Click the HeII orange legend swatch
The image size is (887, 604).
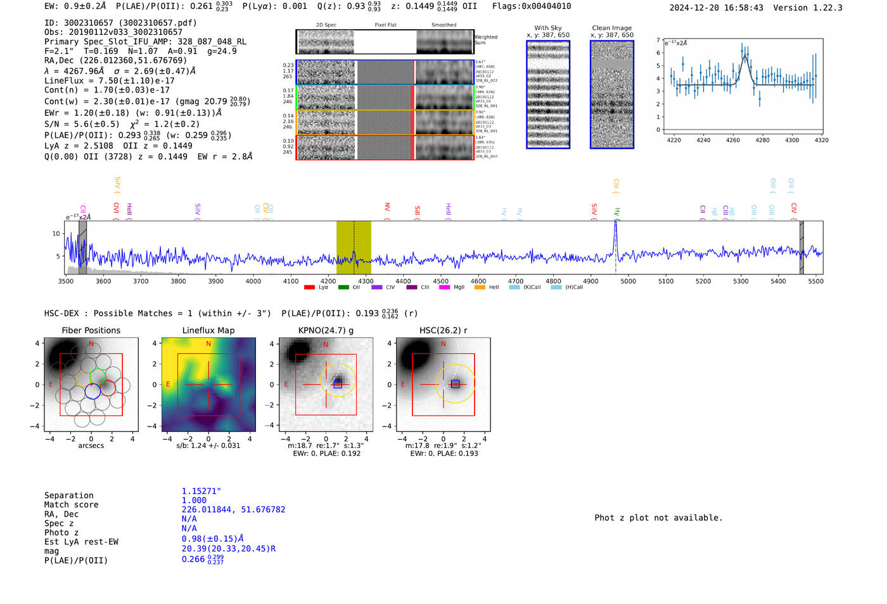480,287
